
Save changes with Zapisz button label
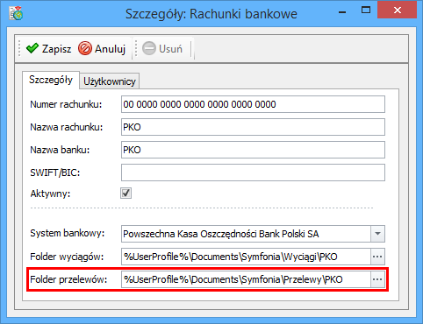tap(56, 49)
